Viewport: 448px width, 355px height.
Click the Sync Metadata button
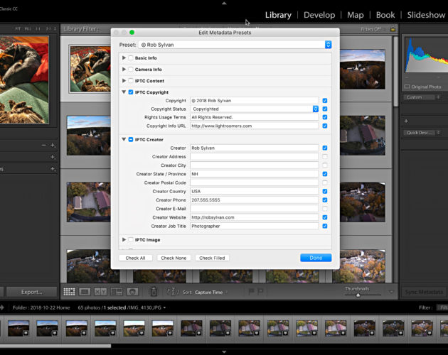424,292
